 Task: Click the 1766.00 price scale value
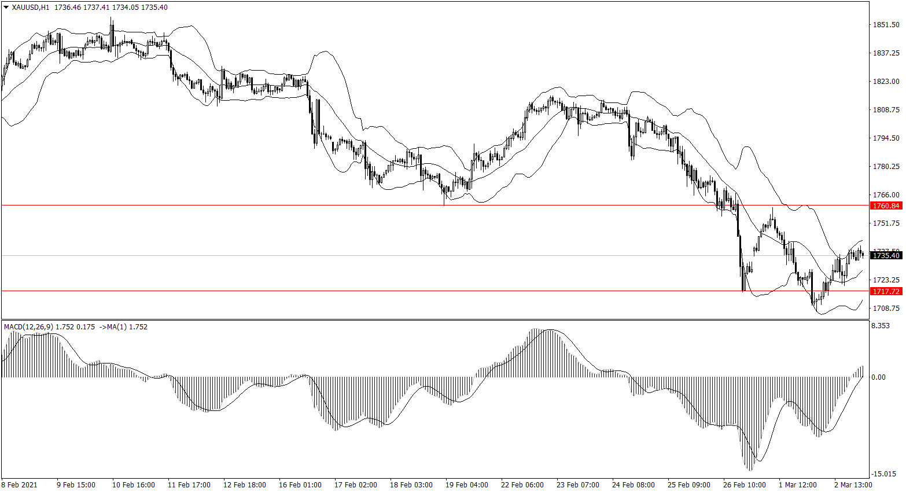click(x=886, y=195)
